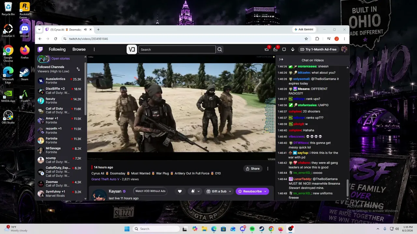Open the Twitch Prime loot crown icon

click(266, 49)
